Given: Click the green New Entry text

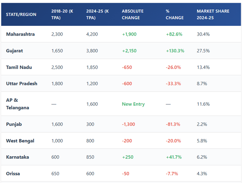Looking at the screenshot, I should [x=133, y=104].
